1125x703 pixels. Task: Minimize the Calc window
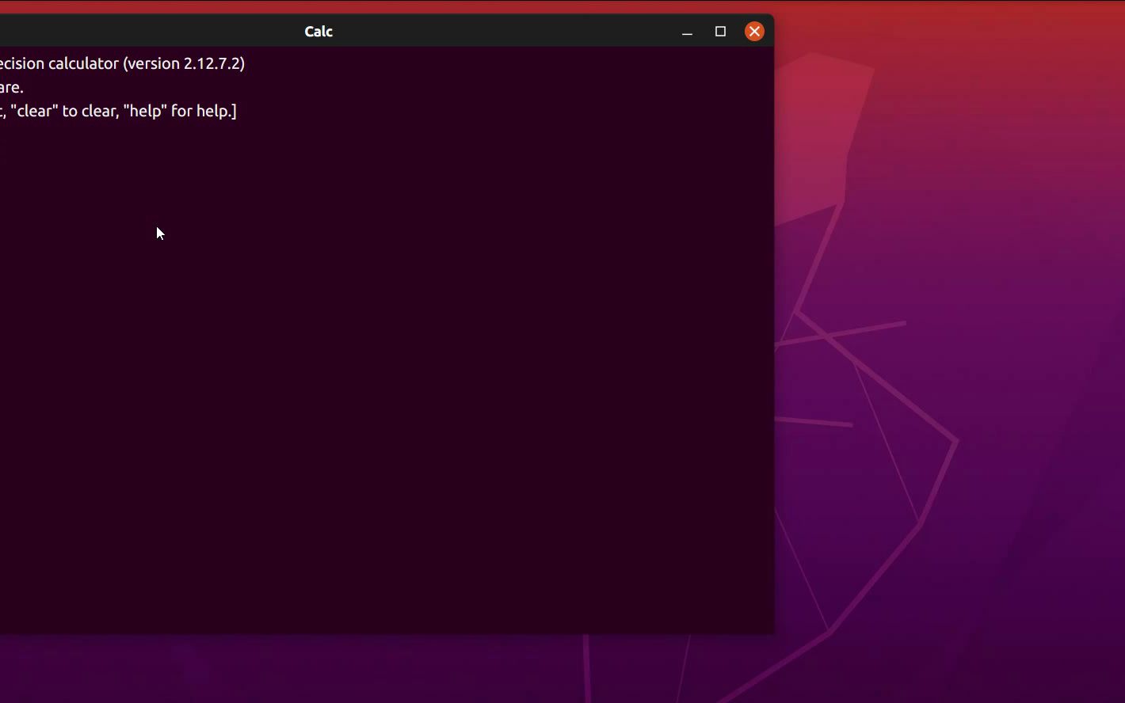pyautogui.click(x=687, y=32)
